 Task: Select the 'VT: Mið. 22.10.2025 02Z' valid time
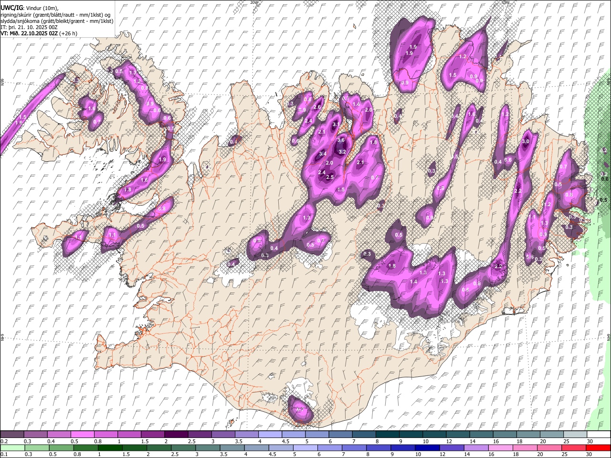[30, 33]
